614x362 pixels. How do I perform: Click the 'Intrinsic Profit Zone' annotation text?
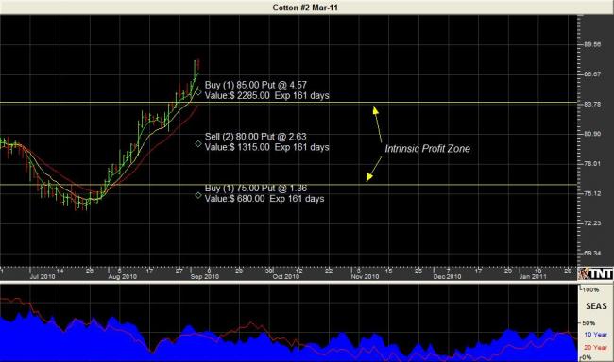(427, 149)
